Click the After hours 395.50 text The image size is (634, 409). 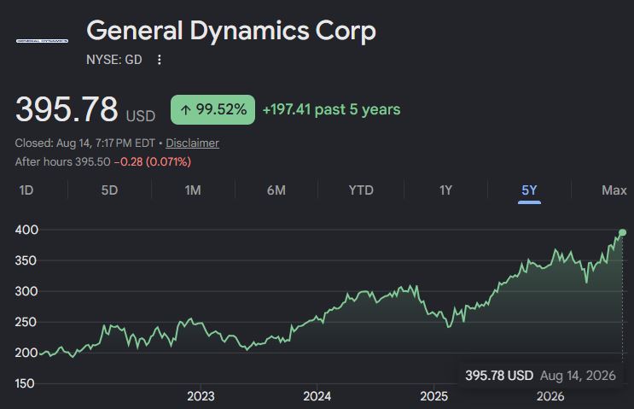coord(62,162)
